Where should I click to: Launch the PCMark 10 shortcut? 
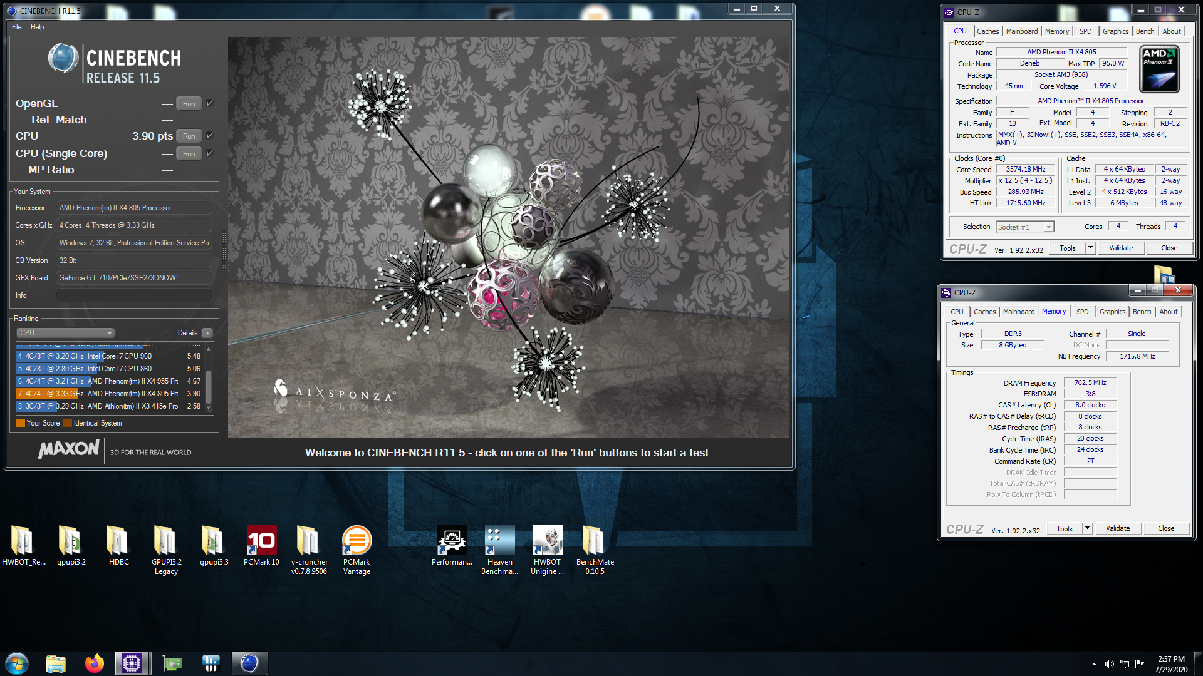(261, 546)
